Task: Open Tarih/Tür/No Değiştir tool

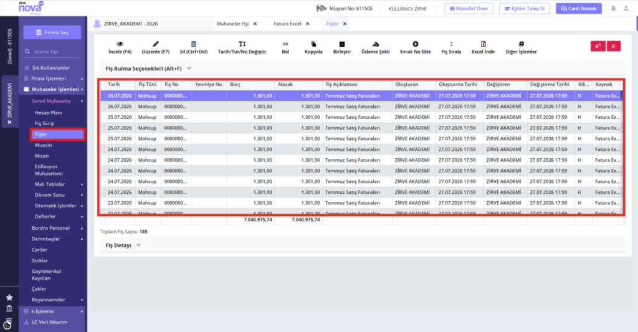Action: (x=242, y=47)
